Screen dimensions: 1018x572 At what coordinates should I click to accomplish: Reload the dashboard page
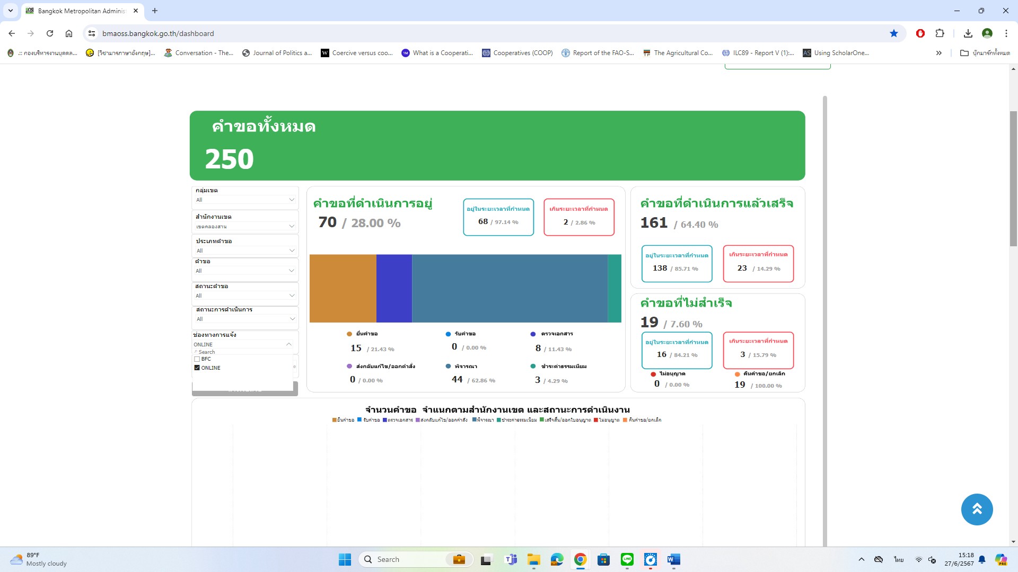[x=50, y=33]
